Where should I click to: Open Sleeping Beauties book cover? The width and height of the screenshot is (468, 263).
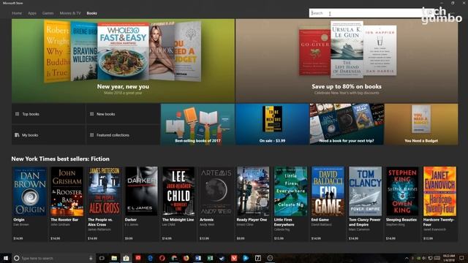pos(402,191)
